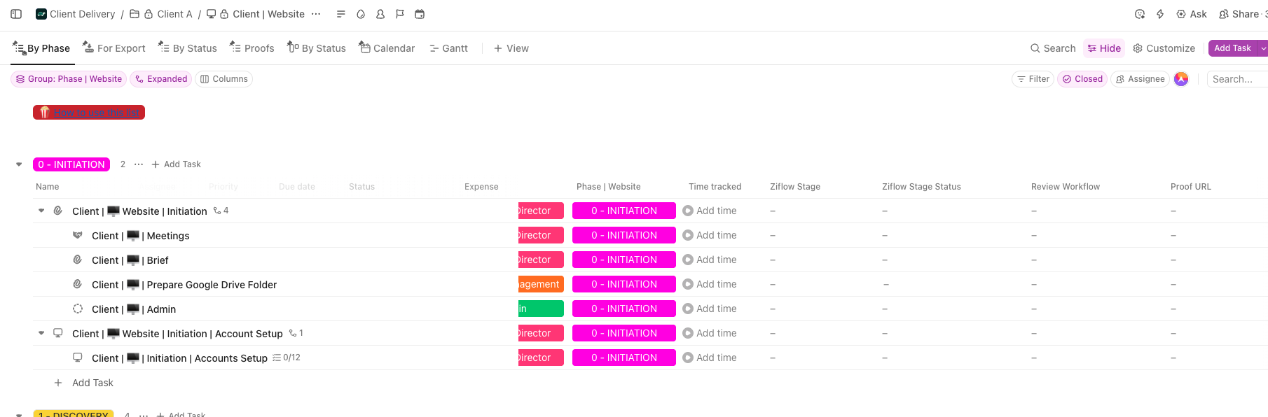Viewport: 1268px width, 417px height.
Task: Toggle the Closed tasks filter
Action: point(1082,79)
